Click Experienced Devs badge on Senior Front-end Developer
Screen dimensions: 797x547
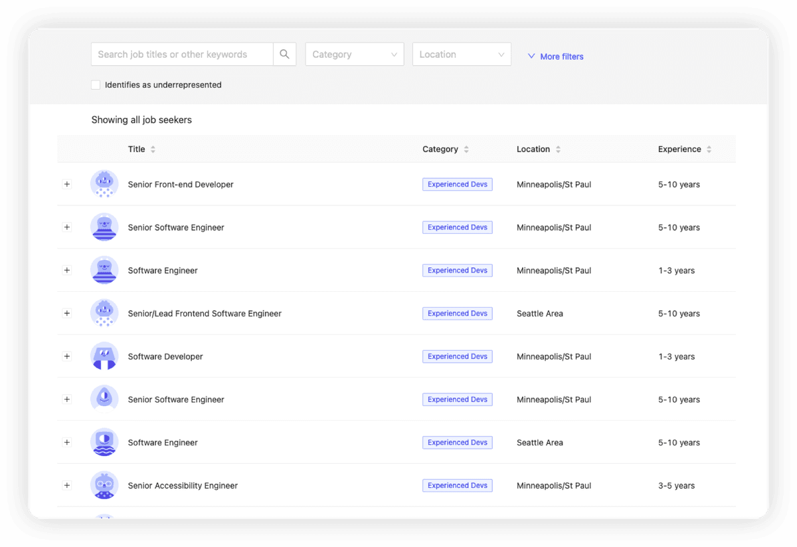[457, 183]
